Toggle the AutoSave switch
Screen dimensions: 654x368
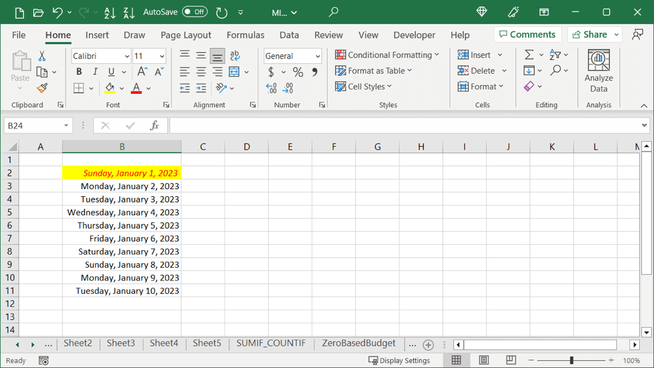[194, 12]
